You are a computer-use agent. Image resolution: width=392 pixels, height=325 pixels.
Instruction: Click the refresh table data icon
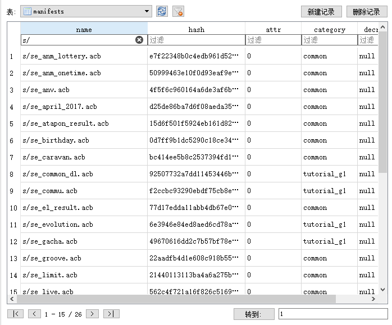(x=162, y=11)
